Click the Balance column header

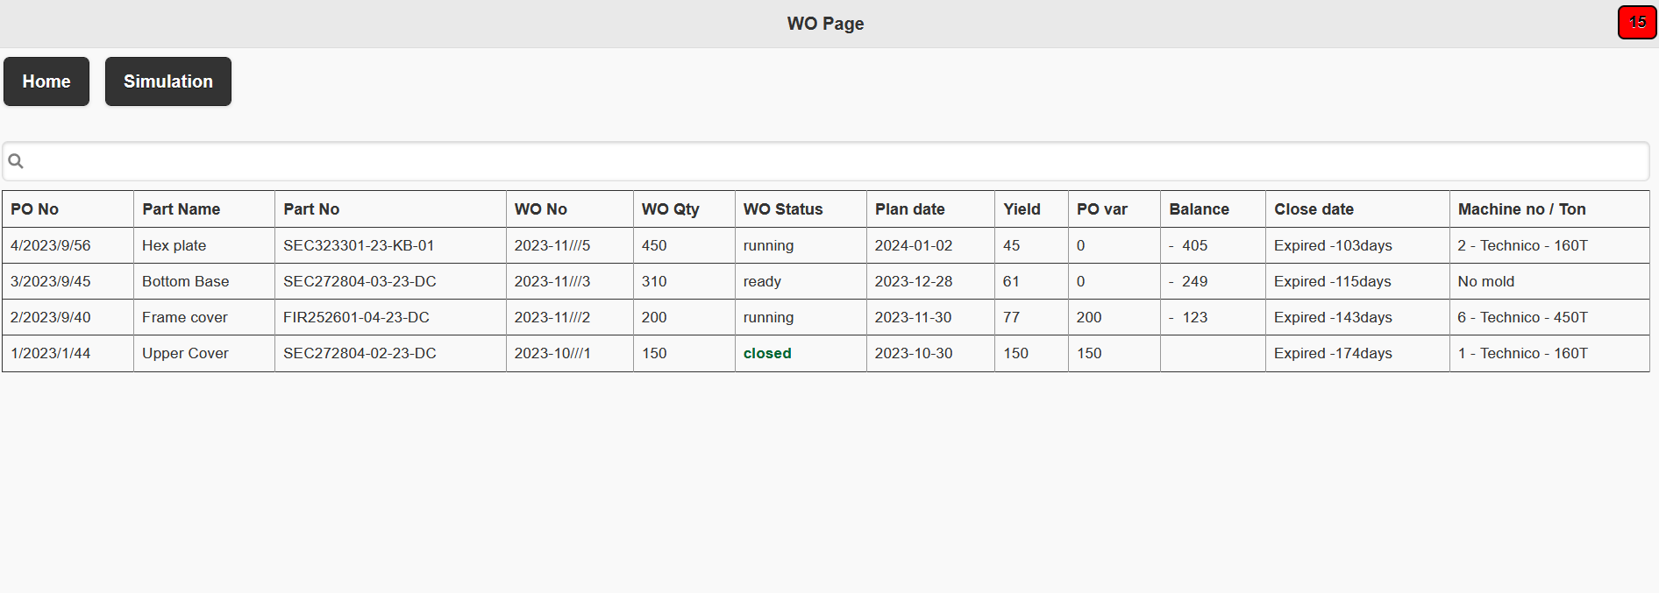1199,209
